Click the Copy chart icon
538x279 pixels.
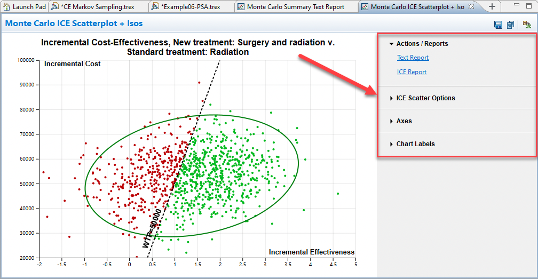[x=510, y=25]
